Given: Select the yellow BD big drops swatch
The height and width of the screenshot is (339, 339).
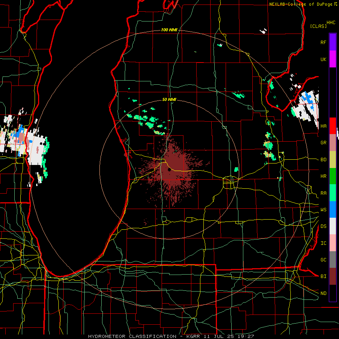Looking at the screenshot, I should [333, 160].
